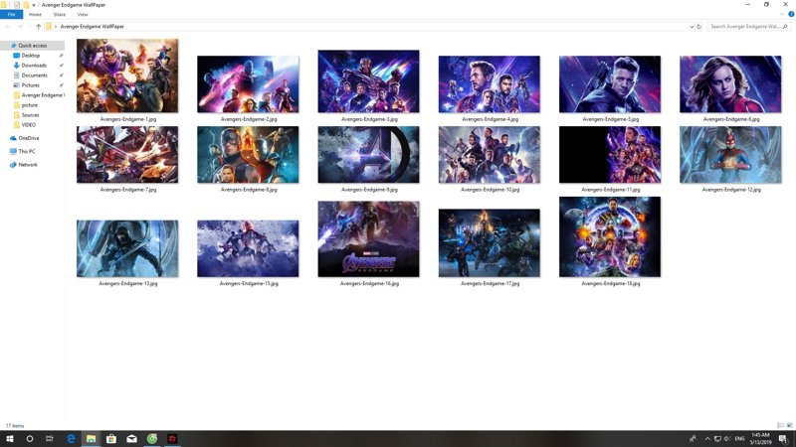Launch Microsoft Edge from taskbar
The height and width of the screenshot is (447, 796).
tap(71, 439)
